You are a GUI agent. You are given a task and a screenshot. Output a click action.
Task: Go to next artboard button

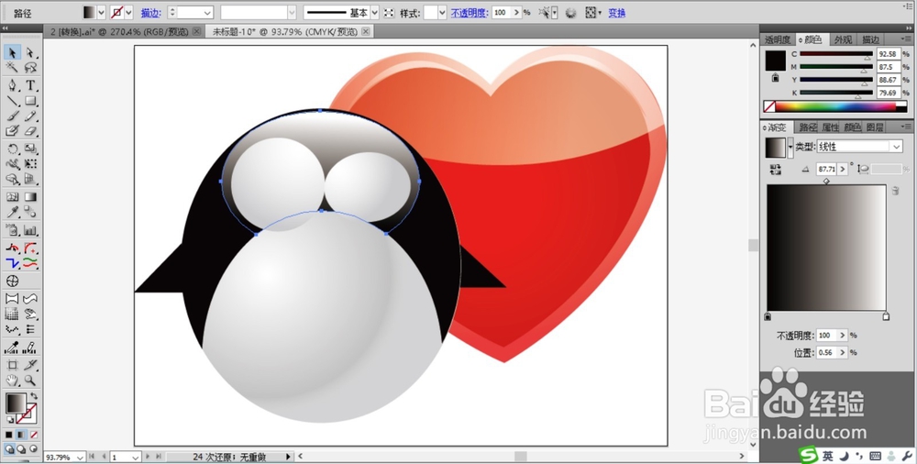pos(148,457)
